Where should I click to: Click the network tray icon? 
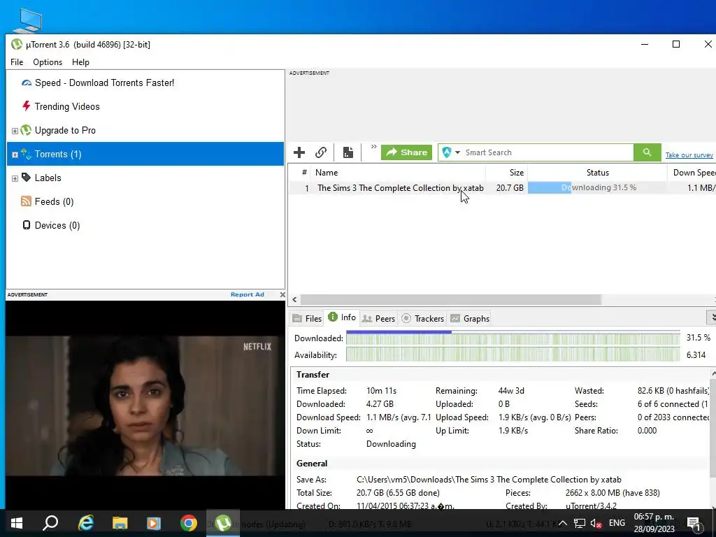click(x=580, y=523)
